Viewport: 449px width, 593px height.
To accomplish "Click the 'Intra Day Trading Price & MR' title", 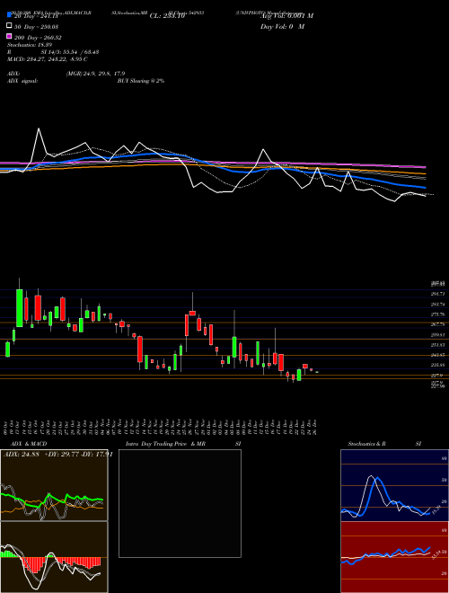I will coord(165,444).
